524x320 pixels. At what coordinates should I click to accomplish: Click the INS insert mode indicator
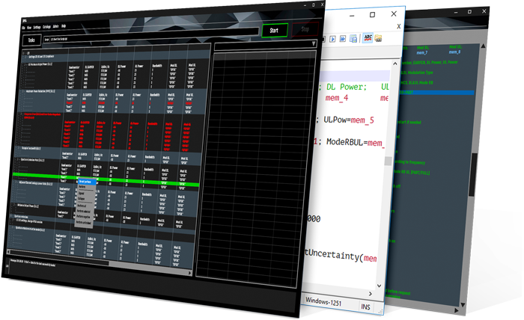click(x=365, y=307)
